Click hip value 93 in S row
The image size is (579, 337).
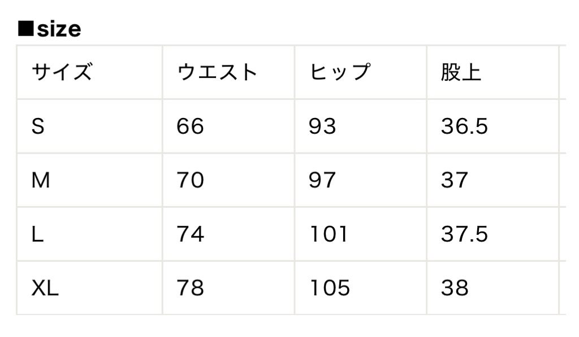click(322, 126)
